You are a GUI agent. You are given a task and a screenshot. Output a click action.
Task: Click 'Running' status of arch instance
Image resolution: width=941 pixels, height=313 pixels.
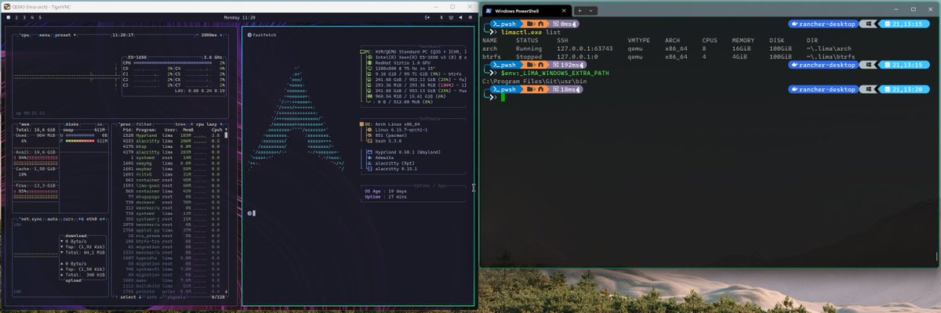click(x=530, y=48)
